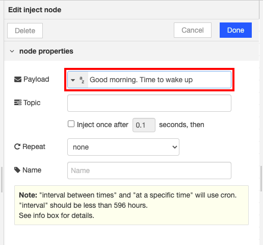The width and height of the screenshot is (263, 245).
Task: Click the payload text Good morning field
Action: [x=160, y=80]
